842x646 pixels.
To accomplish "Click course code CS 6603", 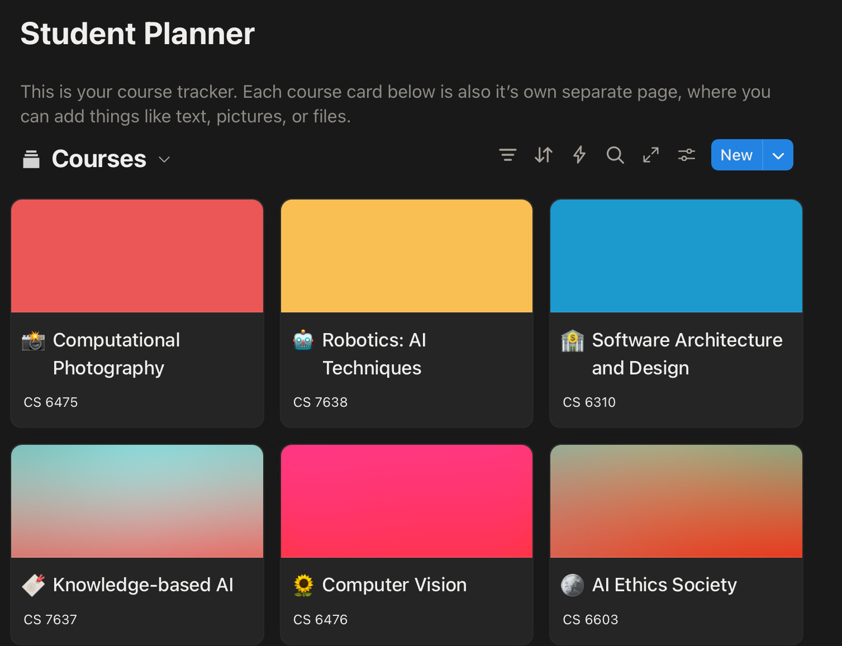I will (591, 620).
